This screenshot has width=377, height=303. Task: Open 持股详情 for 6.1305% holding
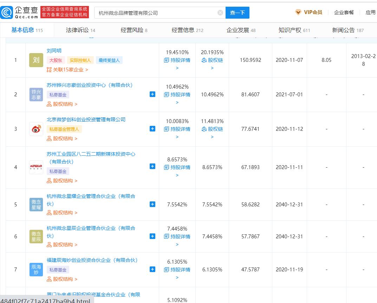pyautogui.click(x=177, y=270)
